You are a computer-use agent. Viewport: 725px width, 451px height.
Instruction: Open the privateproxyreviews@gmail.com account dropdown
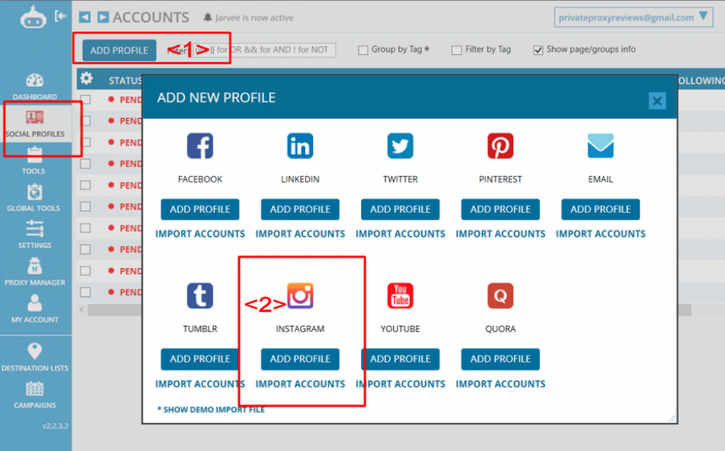tap(634, 18)
